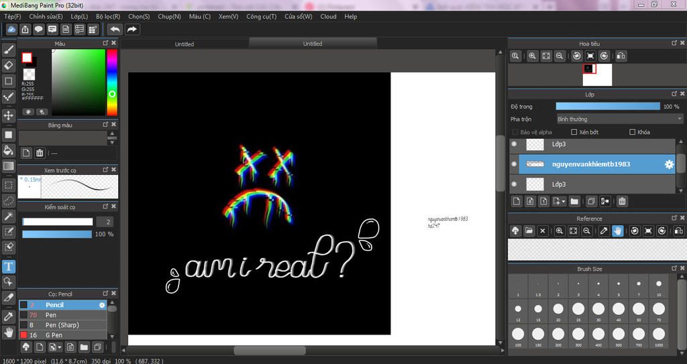This screenshot has height=364, width=687.
Task: Open nguyenvankhiemtb1983 layer settings gear
Action: tap(669, 164)
